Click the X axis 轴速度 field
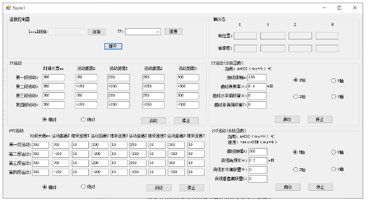 tap(246, 48)
